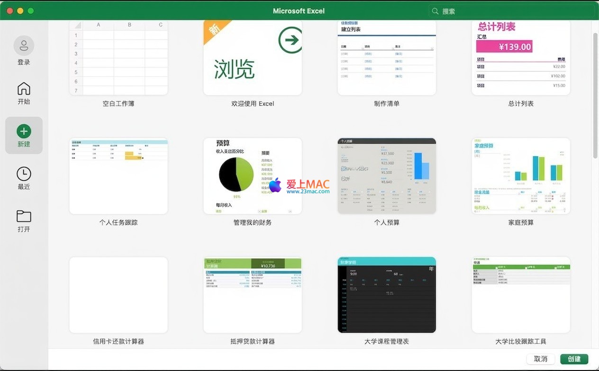Type in the 搜索 search field
Screen dimensions: 599x371
pyautogui.click(x=512, y=11)
